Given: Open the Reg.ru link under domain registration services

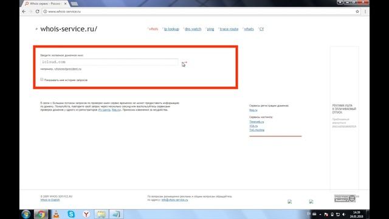Looking at the screenshot, I should (253, 110).
